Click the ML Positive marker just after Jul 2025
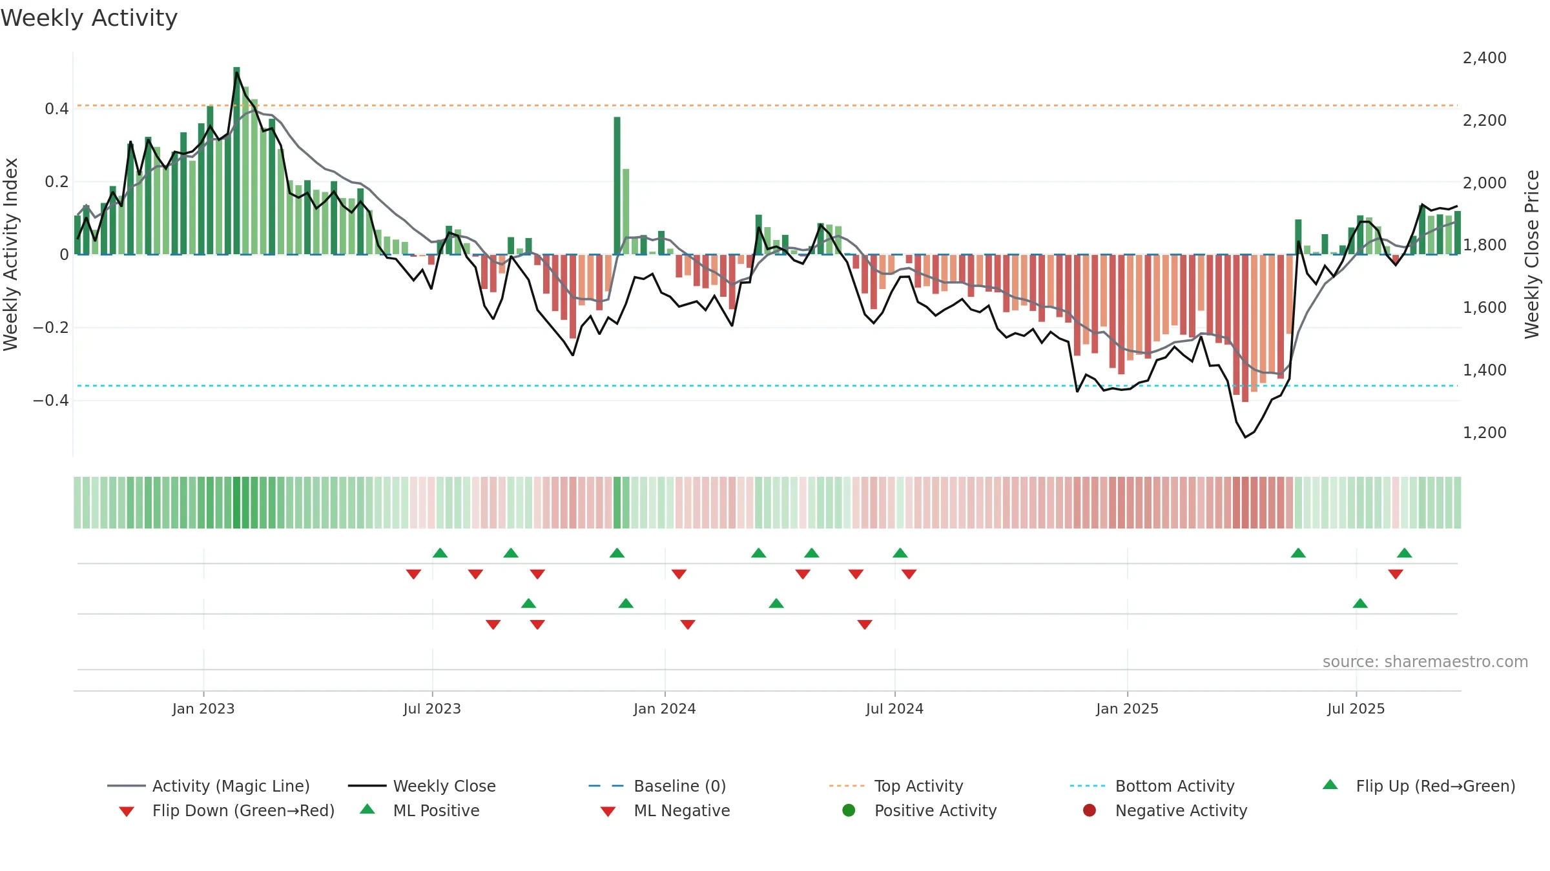This screenshot has height=871, width=1550. pyautogui.click(x=1360, y=603)
